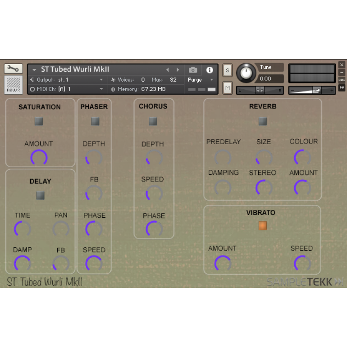Go to the next instrument with right arrow
This screenshot has width=347, height=347.
click(x=178, y=70)
